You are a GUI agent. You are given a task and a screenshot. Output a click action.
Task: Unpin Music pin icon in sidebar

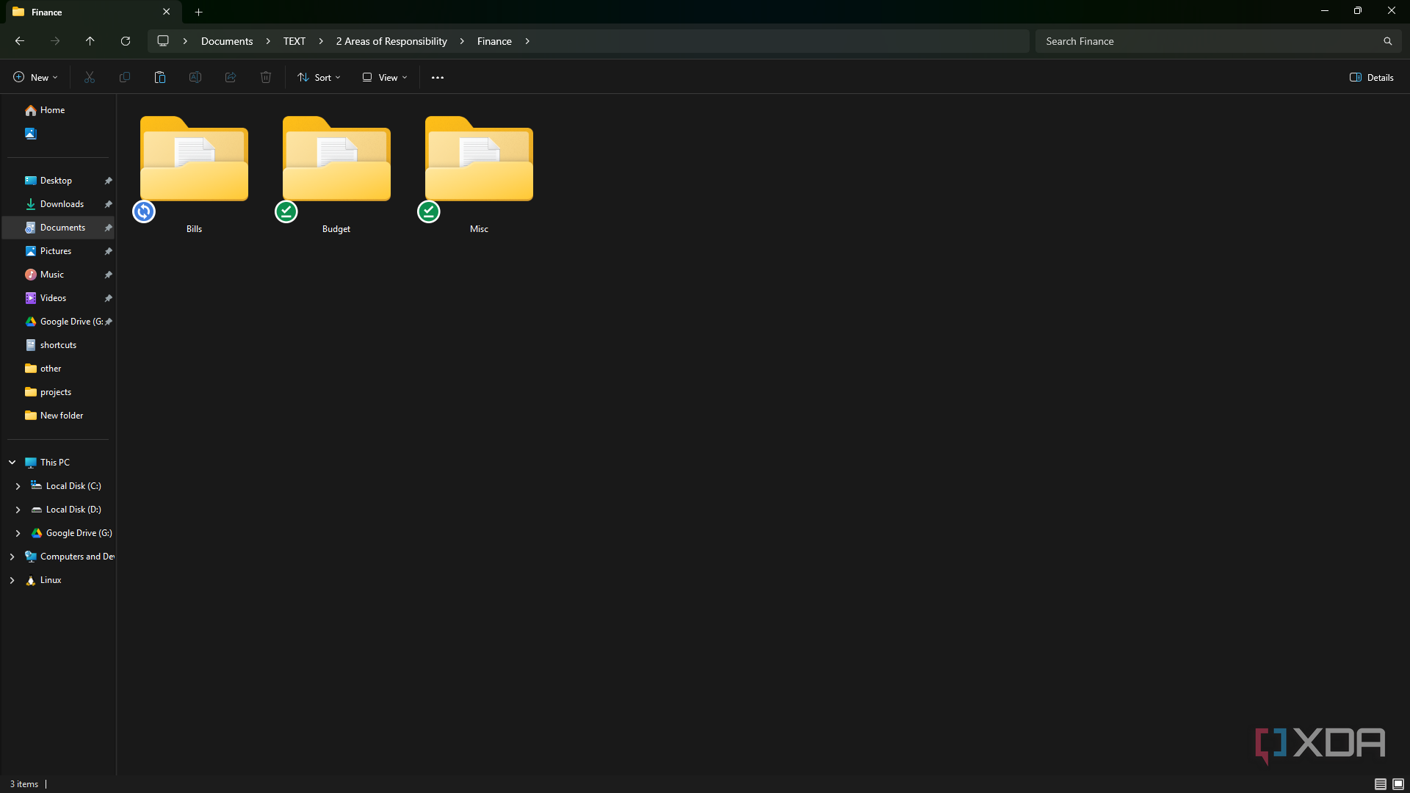pyautogui.click(x=108, y=275)
